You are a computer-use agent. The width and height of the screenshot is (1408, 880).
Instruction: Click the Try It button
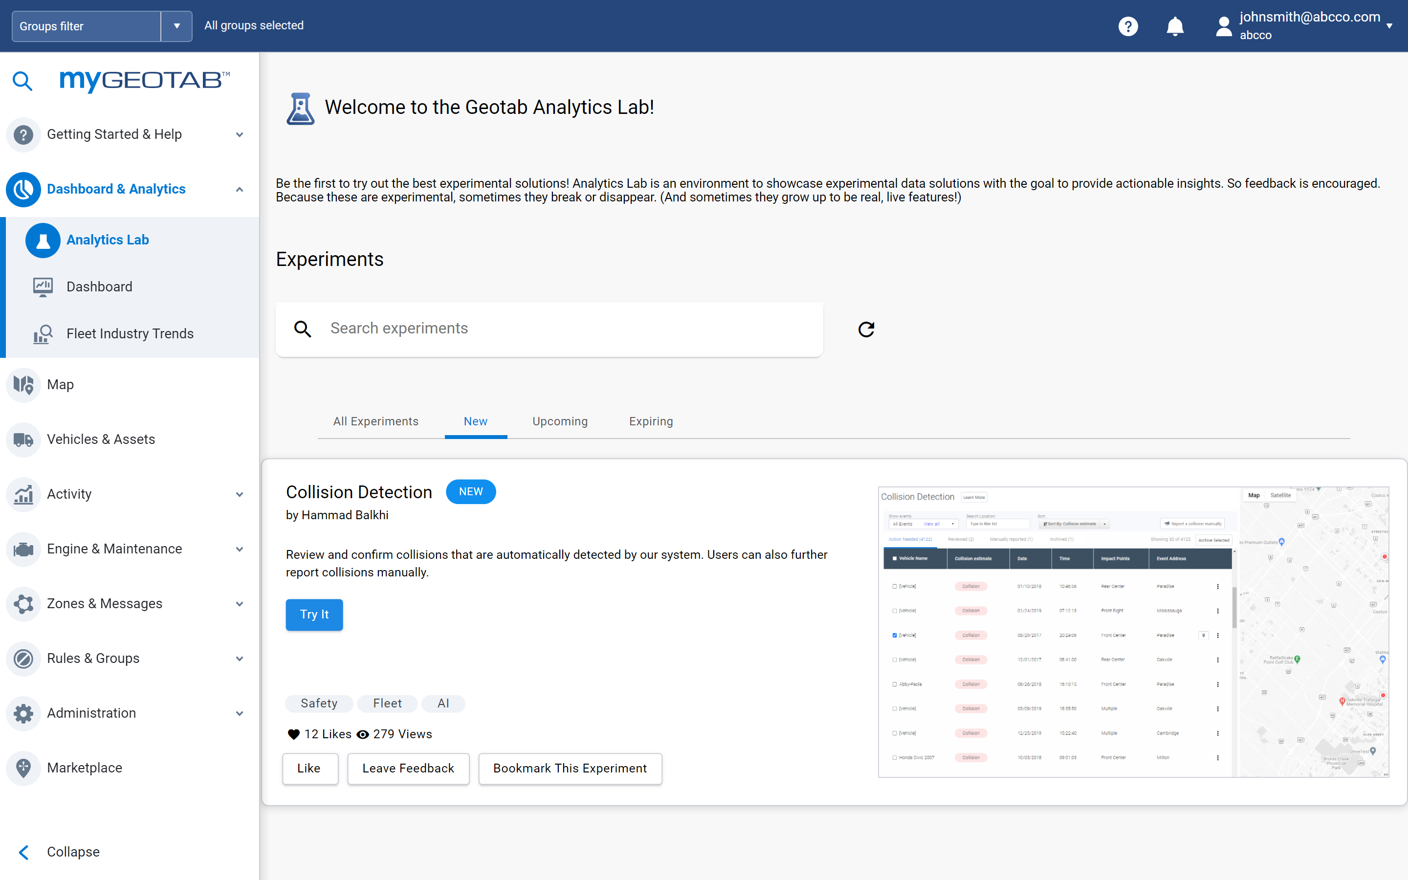tap(314, 615)
